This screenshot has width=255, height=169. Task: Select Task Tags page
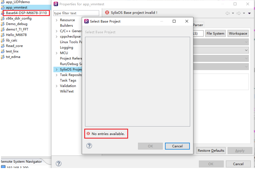[x=68, y=80]
